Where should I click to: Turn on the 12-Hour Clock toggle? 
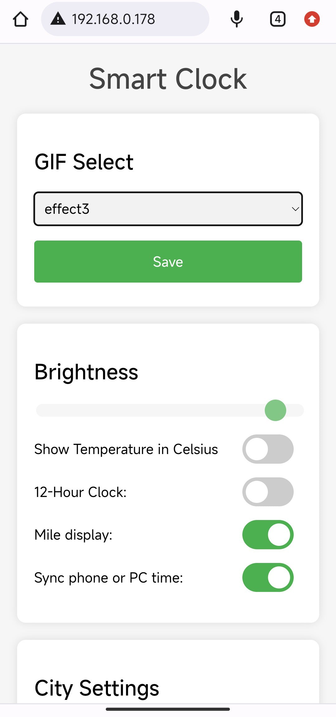[x=268, y=492]
